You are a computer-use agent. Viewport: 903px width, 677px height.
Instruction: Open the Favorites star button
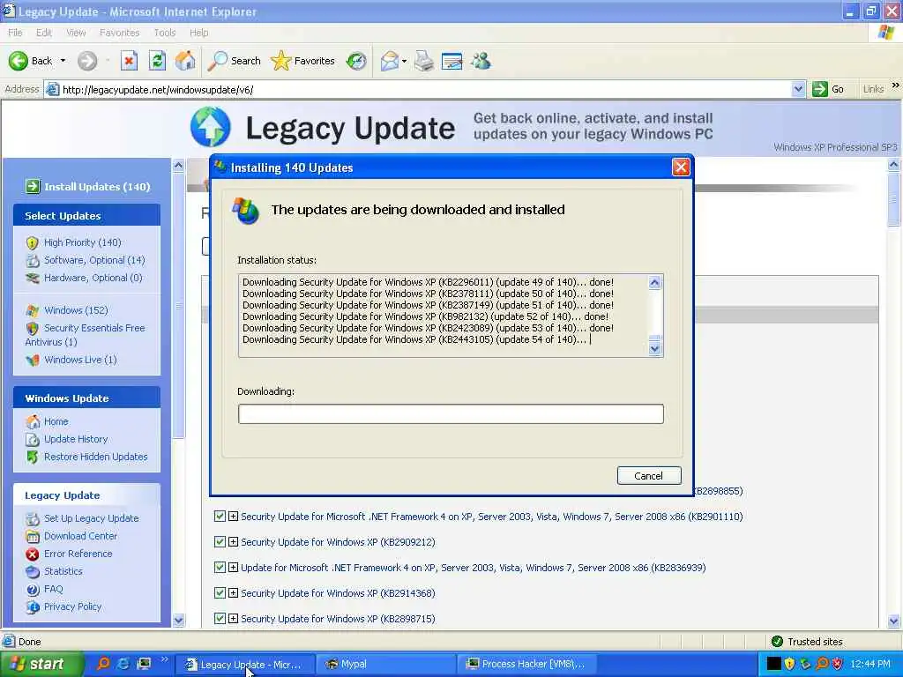[x=303, y=61]
